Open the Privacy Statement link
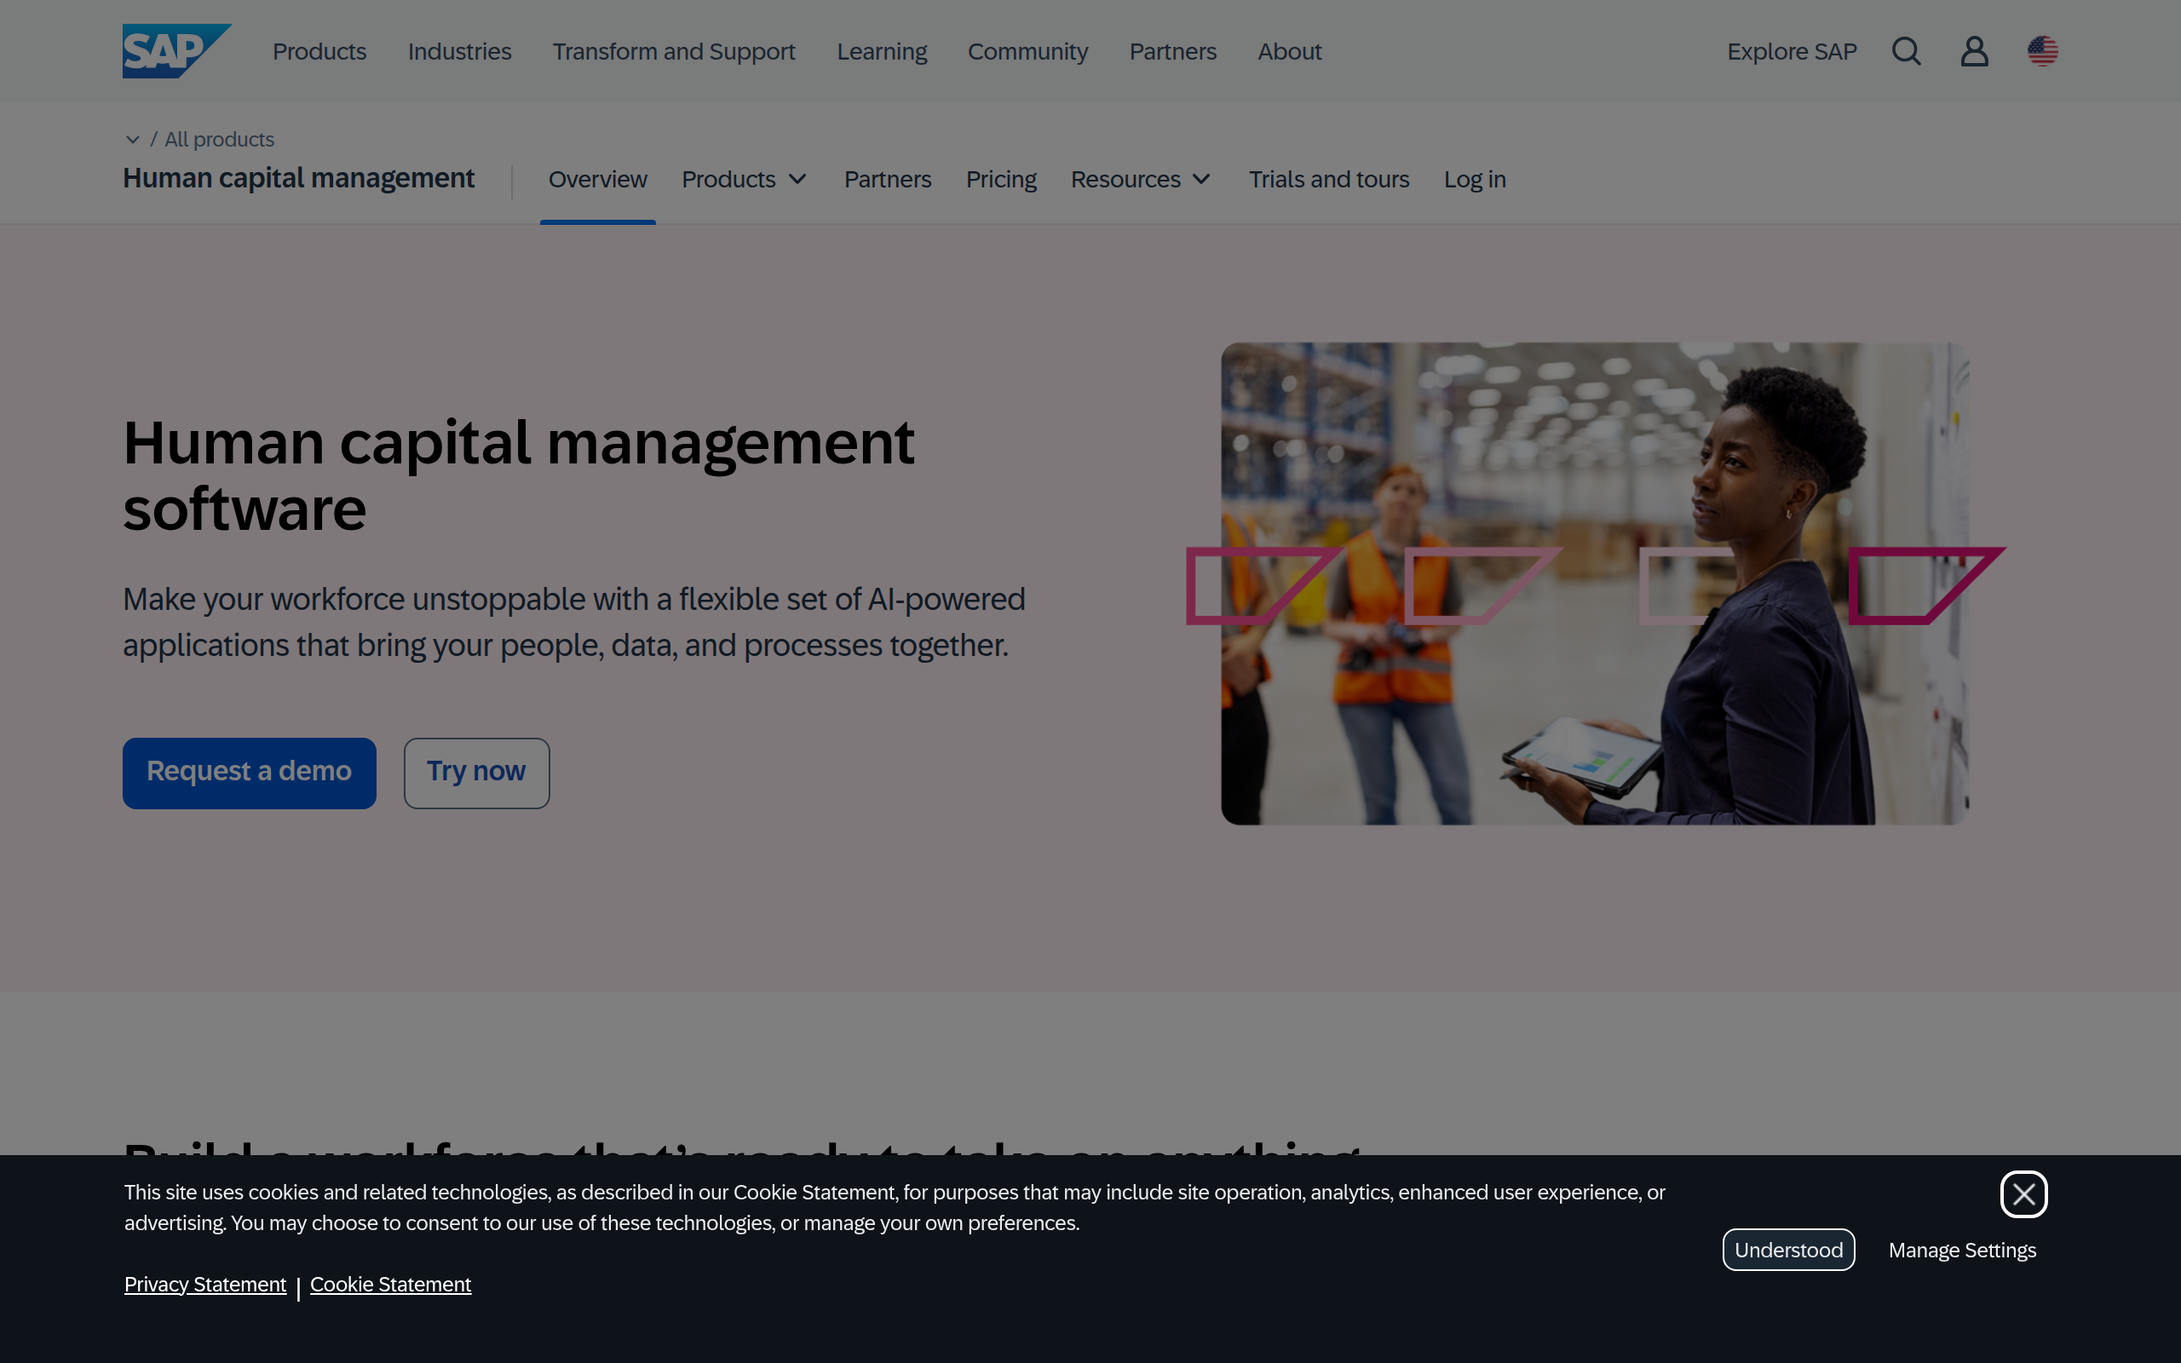The width and height of the screenshot is (2181, 1363). (204, 1284)
